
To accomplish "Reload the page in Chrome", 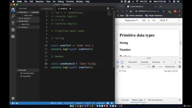I will (x=127, y=11).
